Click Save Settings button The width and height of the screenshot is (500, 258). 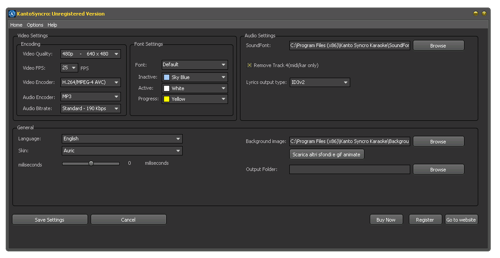50,219
